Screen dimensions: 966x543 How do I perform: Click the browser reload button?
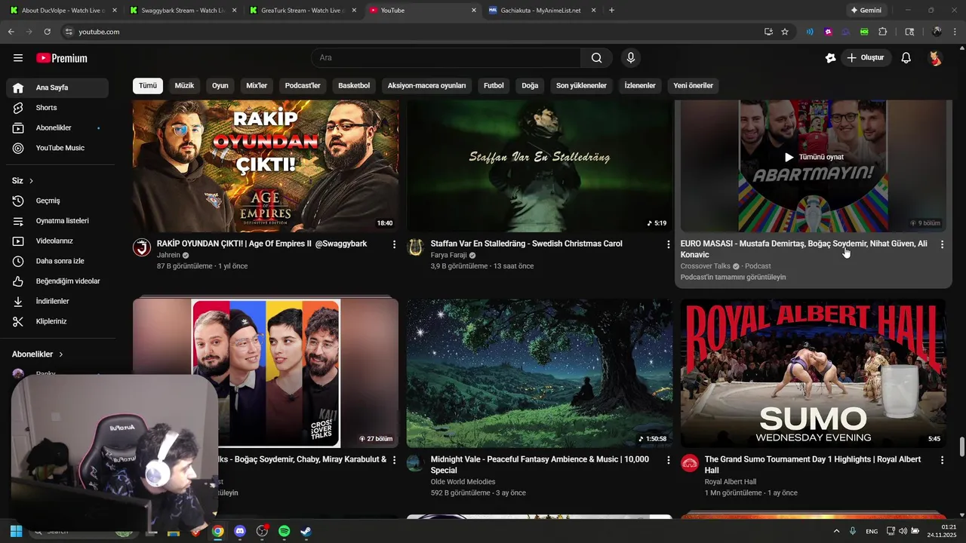tap(47, 32)
